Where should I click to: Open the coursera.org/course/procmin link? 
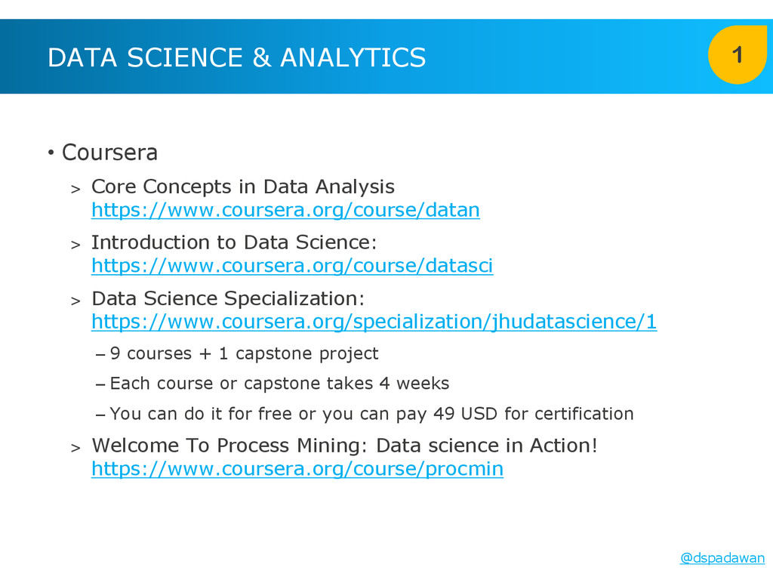297,469
